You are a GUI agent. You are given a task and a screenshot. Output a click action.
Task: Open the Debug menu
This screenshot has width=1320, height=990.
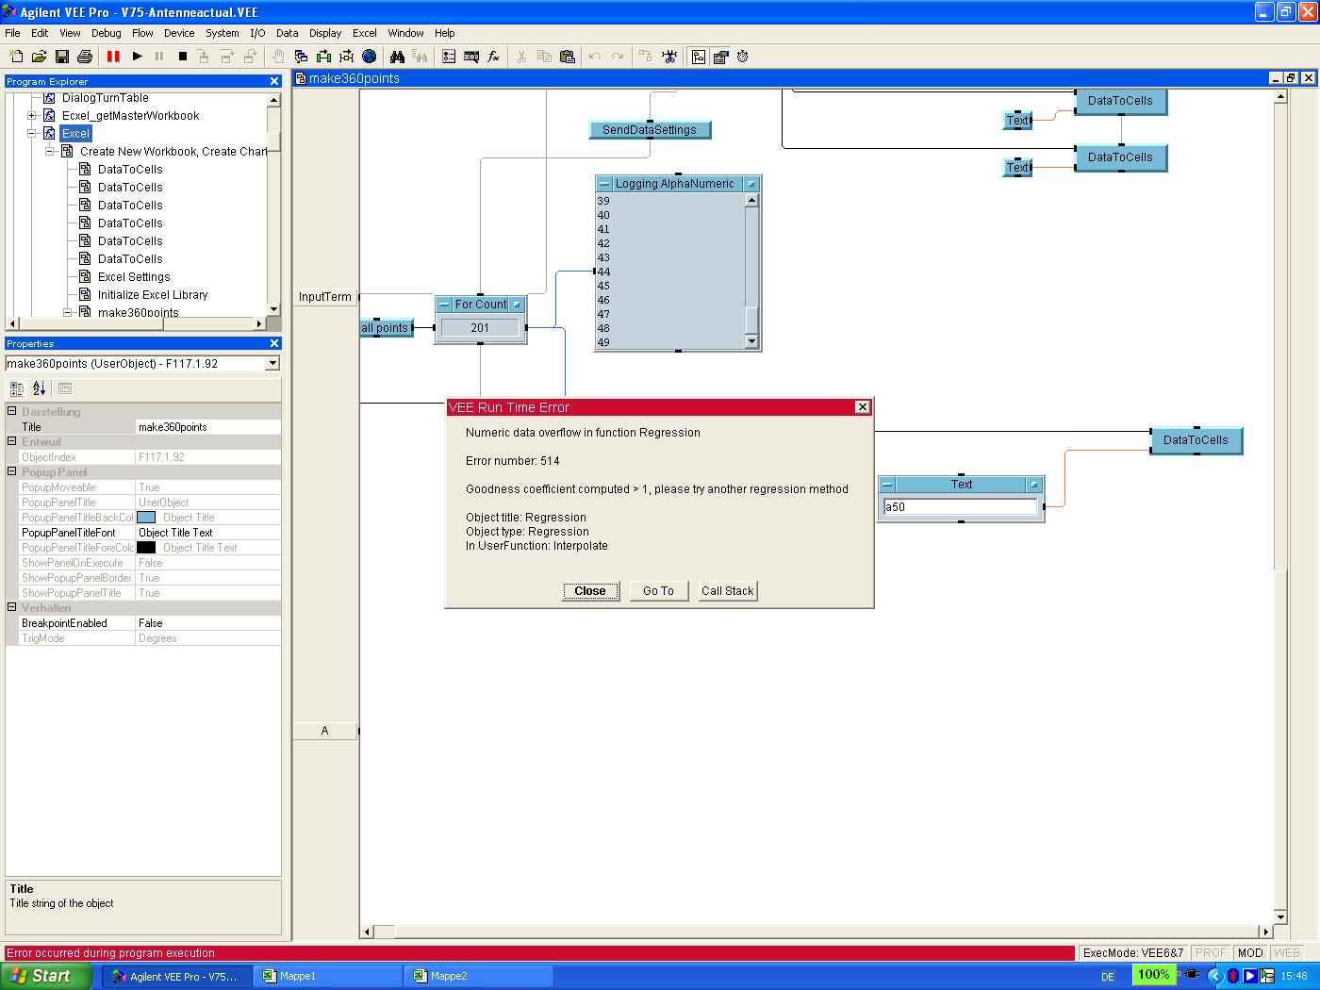(x=106, y=33)
